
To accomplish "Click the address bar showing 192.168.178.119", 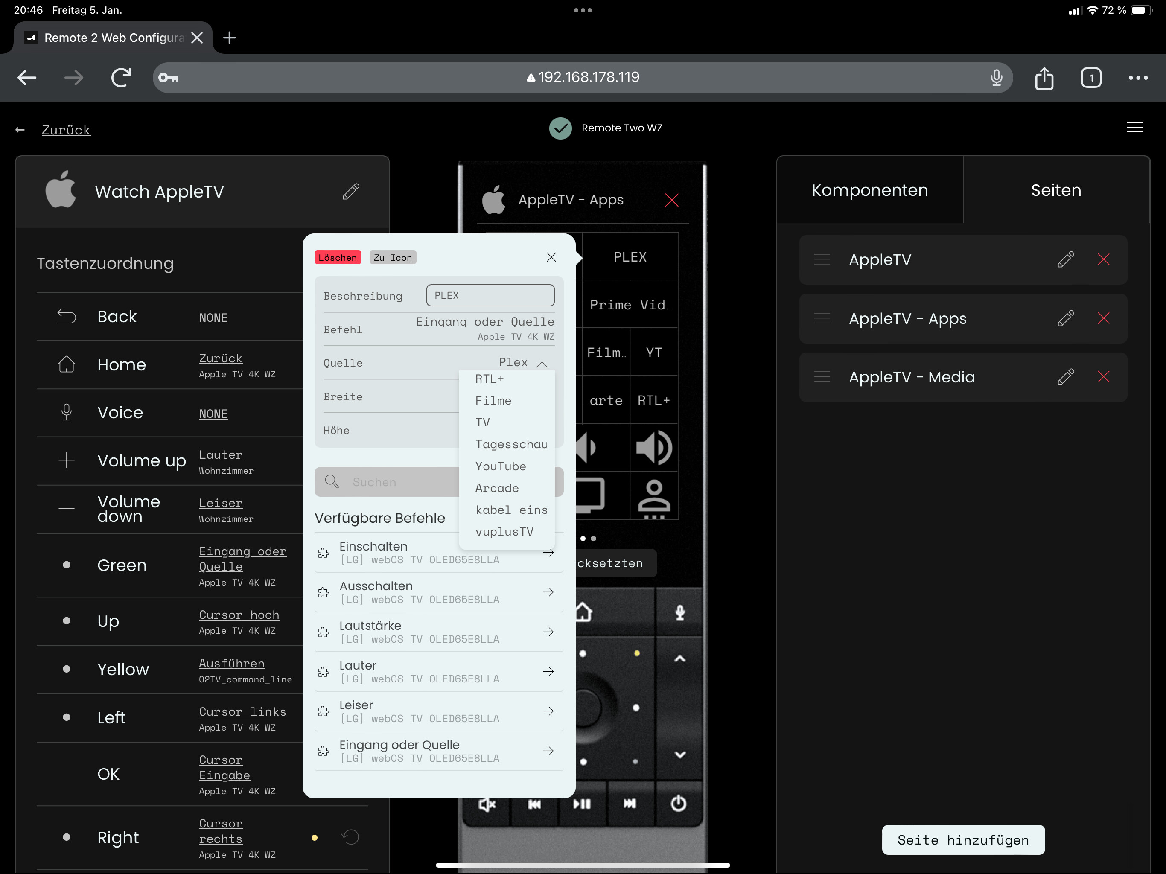I will click(583, 78).
